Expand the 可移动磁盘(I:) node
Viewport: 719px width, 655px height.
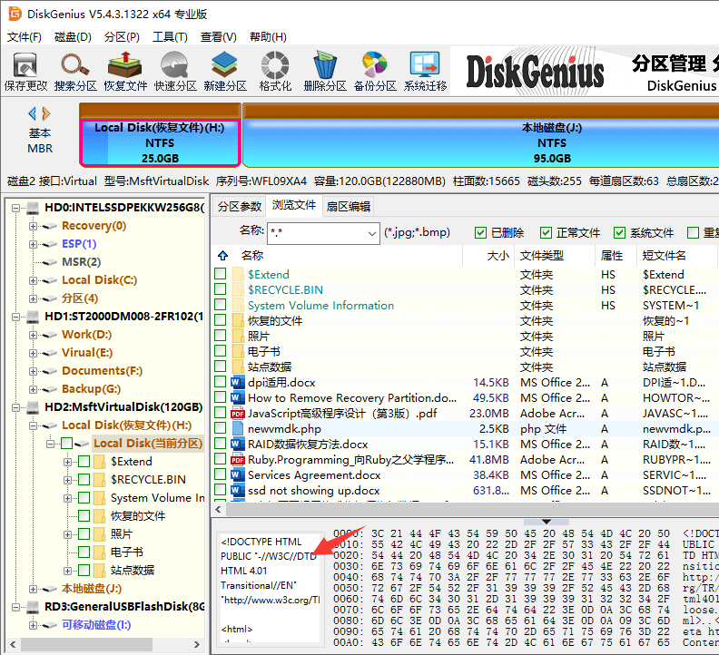[33, 625]
